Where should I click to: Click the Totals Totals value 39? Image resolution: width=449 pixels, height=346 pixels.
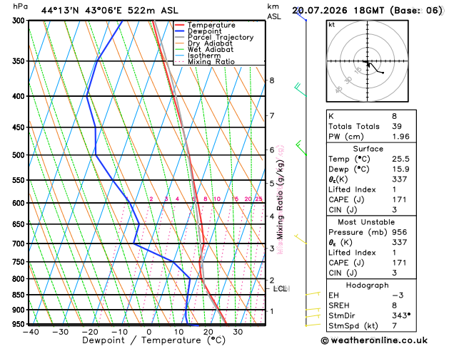(397, 126)
